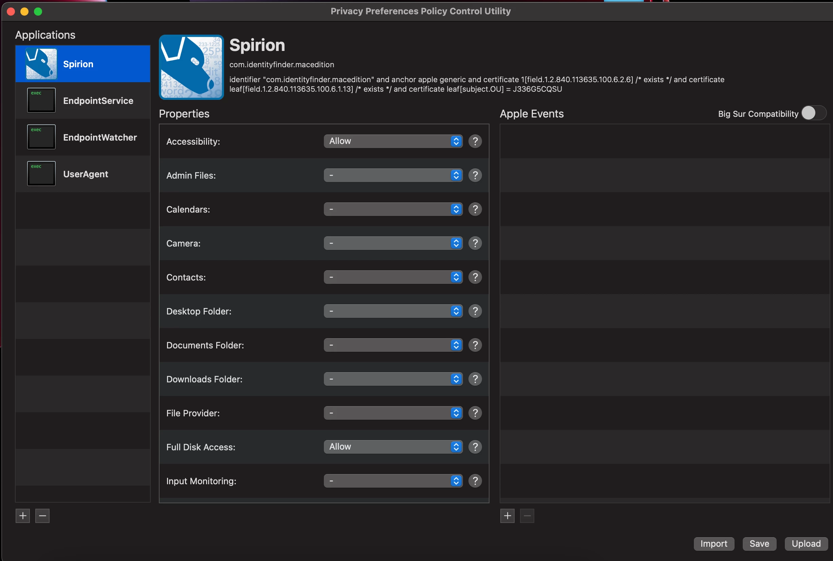
Task: Select EndpointWatcher in Applications list
Action: click(x=83, y=138)
